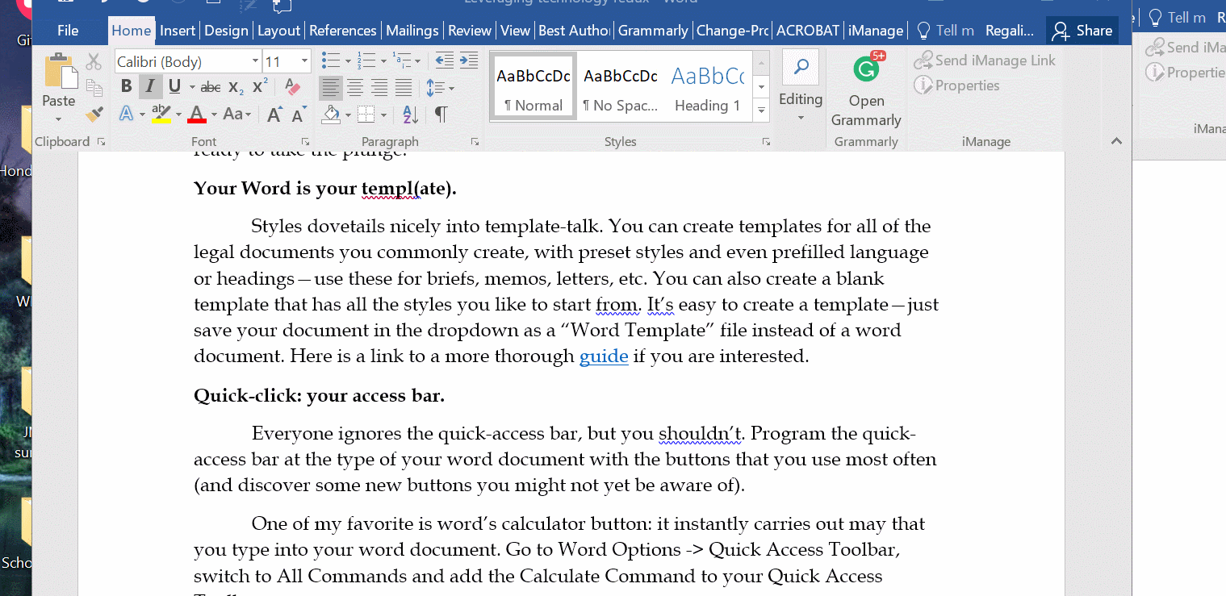The width and height of the screenshot is (1226, 596).
Task: Open the font size dropdown arrow
Action: point(304,61)
